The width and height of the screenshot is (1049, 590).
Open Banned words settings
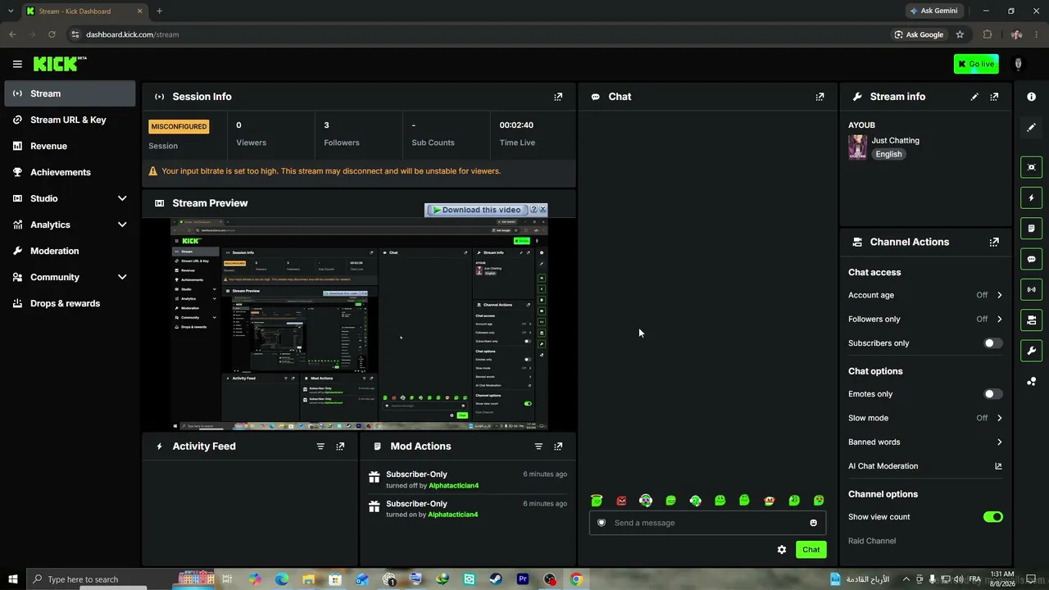point(925,442)
